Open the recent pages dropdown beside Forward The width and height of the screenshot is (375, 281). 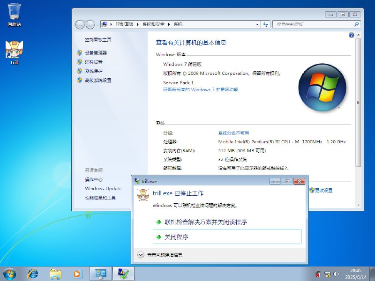[x=97, y=25]
